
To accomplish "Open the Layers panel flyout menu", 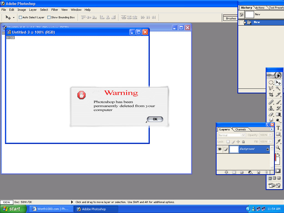I will (272, 129).
